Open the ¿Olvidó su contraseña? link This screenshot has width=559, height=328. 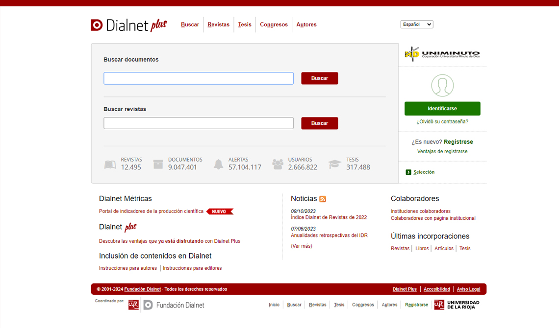442,122
